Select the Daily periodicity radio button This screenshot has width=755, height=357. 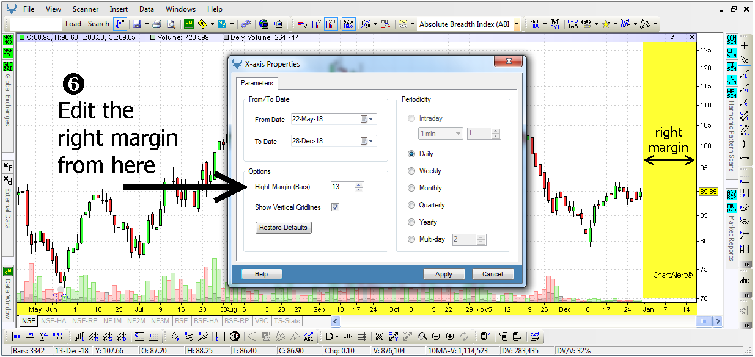(x=411, y=154)
